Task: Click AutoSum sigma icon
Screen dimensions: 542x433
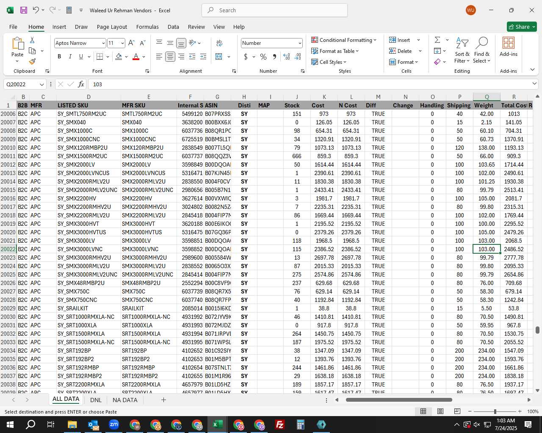Action: [x=437, y=40]
